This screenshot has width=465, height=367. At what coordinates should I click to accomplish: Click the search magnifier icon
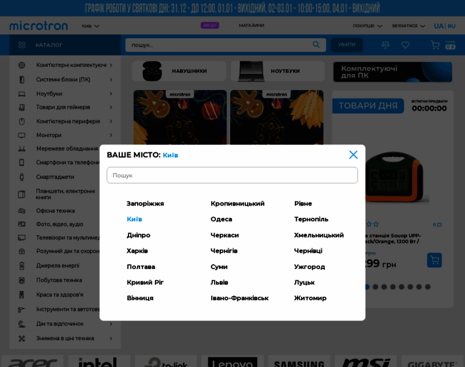click(316, 45)
